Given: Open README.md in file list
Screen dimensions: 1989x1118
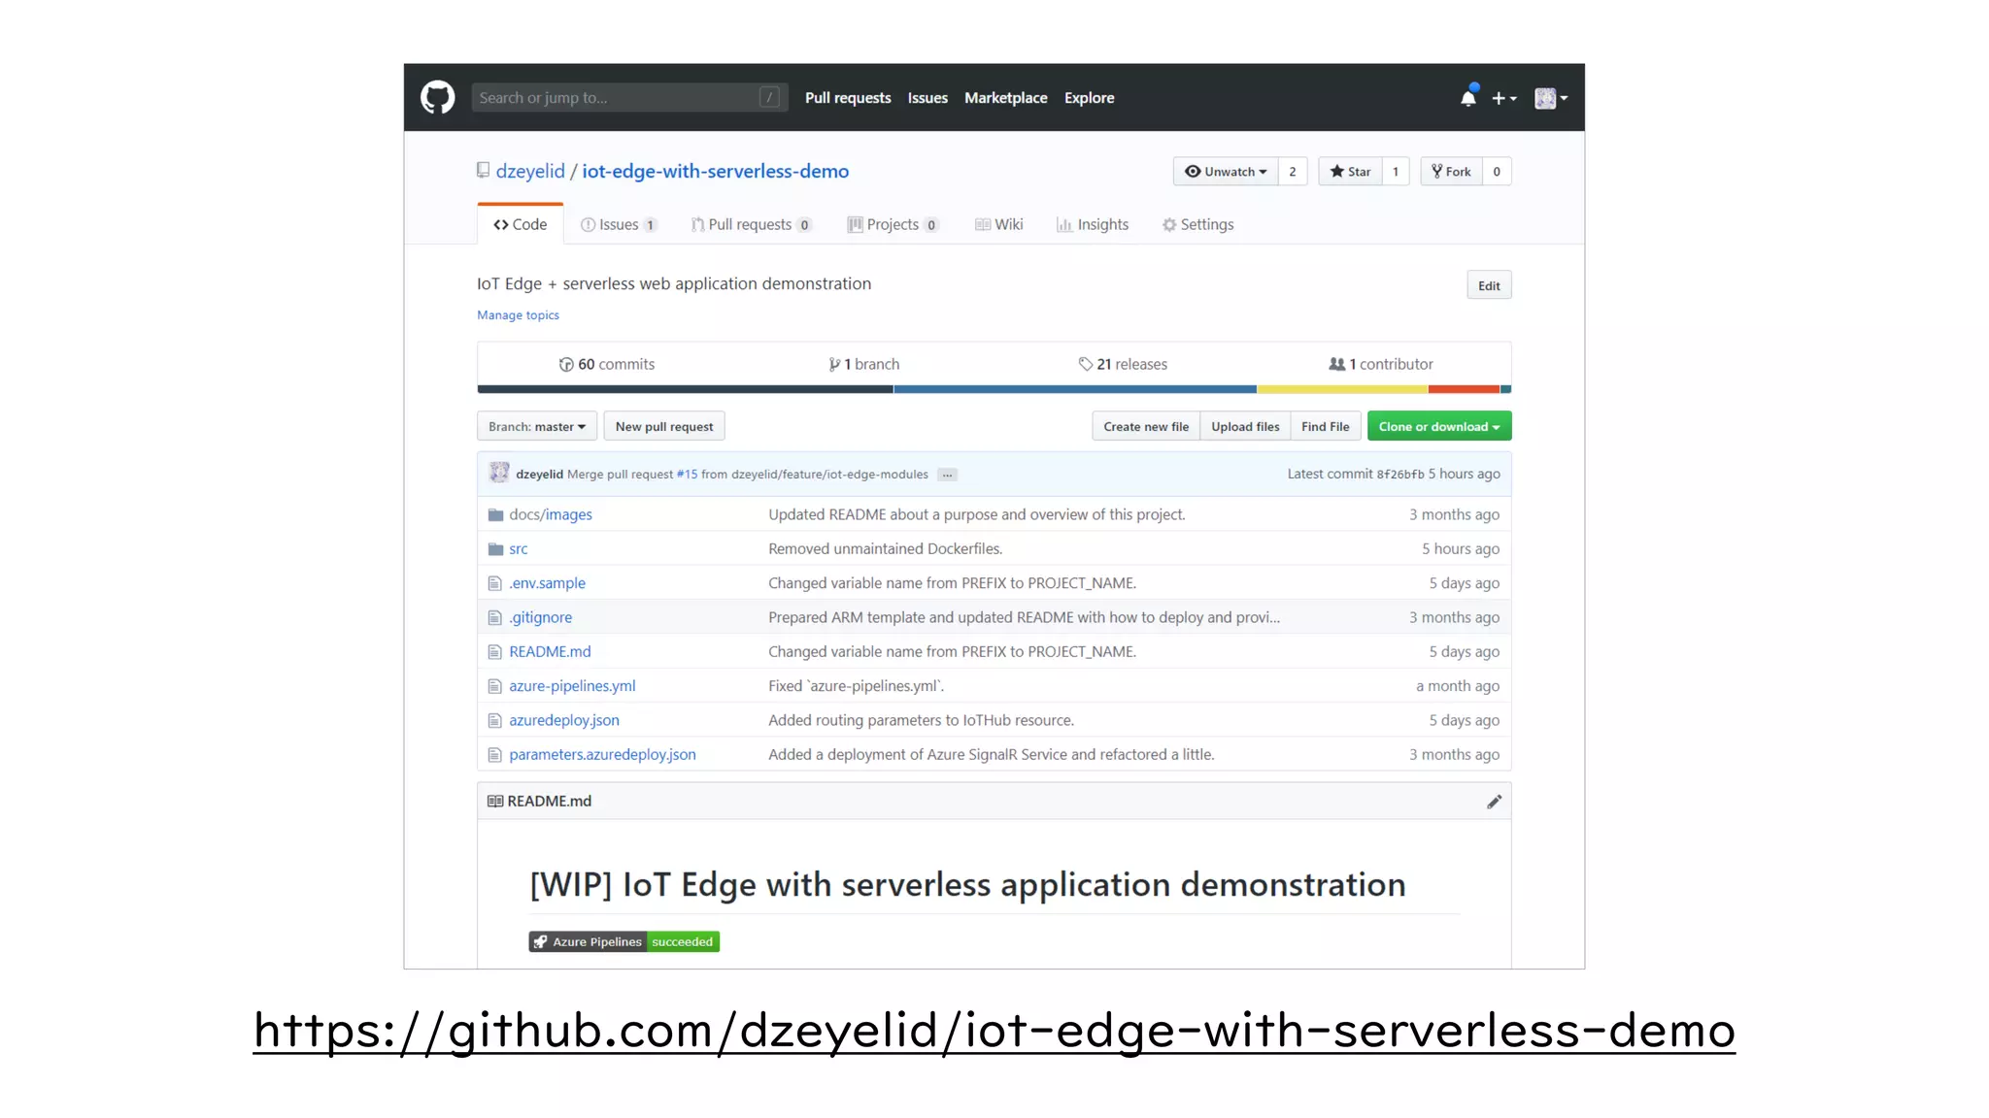Looking at the screenshot, I should [x=550, y=651].
